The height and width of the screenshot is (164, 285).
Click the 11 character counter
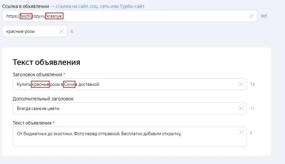coord(252,109)
